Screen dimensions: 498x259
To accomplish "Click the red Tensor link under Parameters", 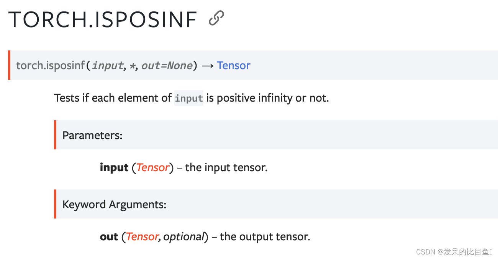I will click(152, 167).
